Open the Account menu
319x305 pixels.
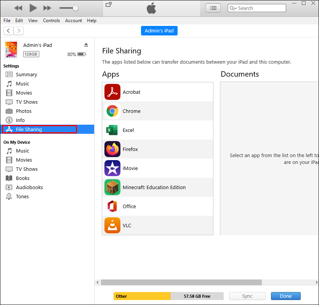[x=74, y=21]
